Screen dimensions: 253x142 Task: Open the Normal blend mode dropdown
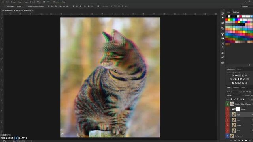(x=235, y=95)
